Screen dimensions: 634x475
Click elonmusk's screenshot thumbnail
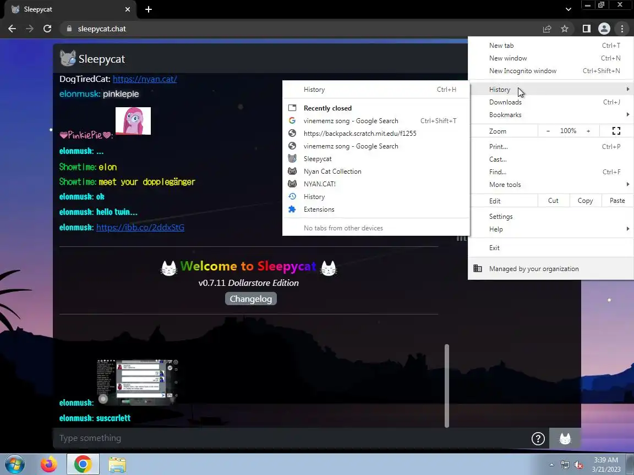(x=138, y=382)
